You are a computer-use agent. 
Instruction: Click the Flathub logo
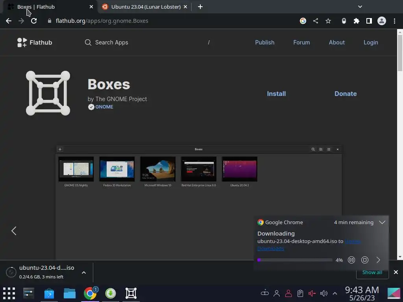coord(35,42)
